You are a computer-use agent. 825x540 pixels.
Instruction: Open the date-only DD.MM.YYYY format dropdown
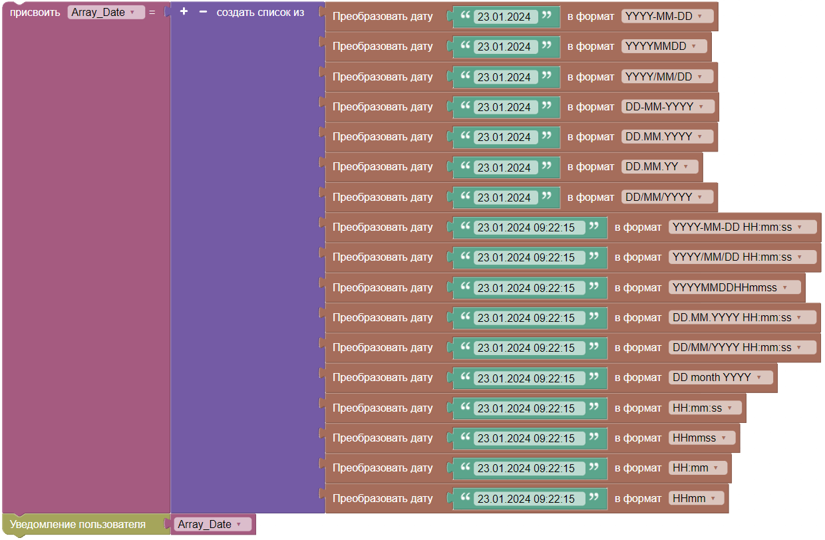point(667,137)
